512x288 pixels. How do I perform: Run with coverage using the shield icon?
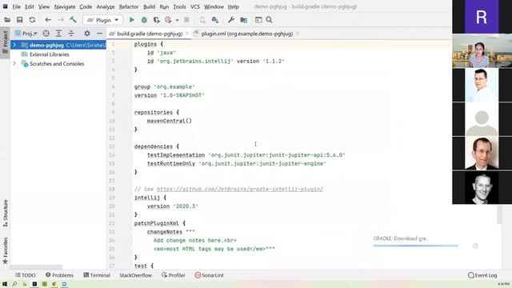pos(157,20)
